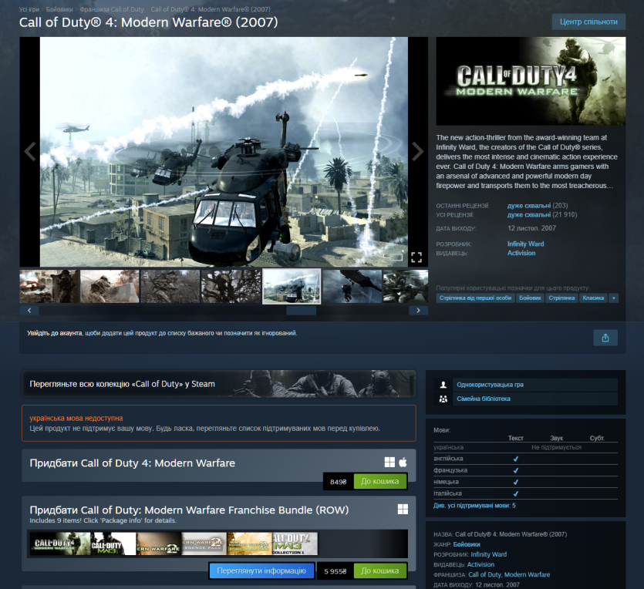
Task: Click release date 12 листоп. 2007
Action: (531, 228)
